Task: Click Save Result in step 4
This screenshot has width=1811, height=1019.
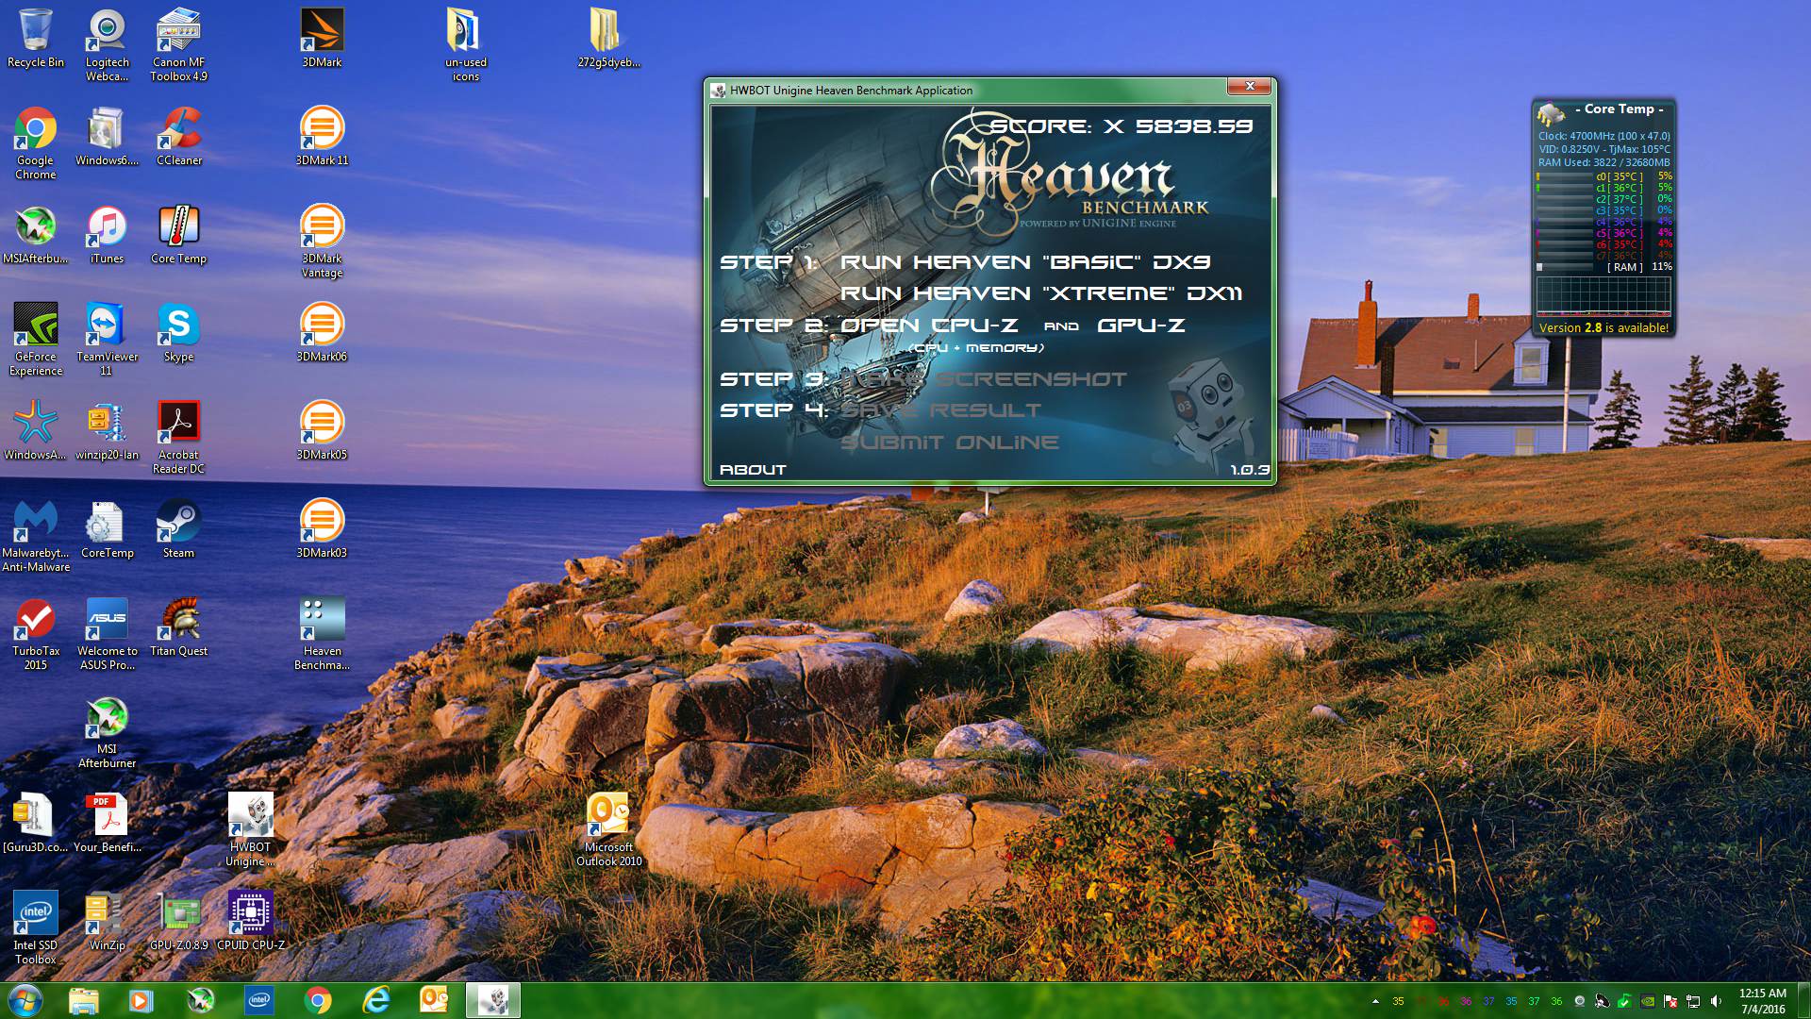Action: [x=940, y=410]
